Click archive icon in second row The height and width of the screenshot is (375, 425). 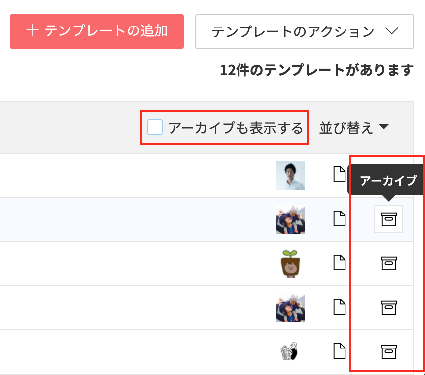tap(388, 219)
